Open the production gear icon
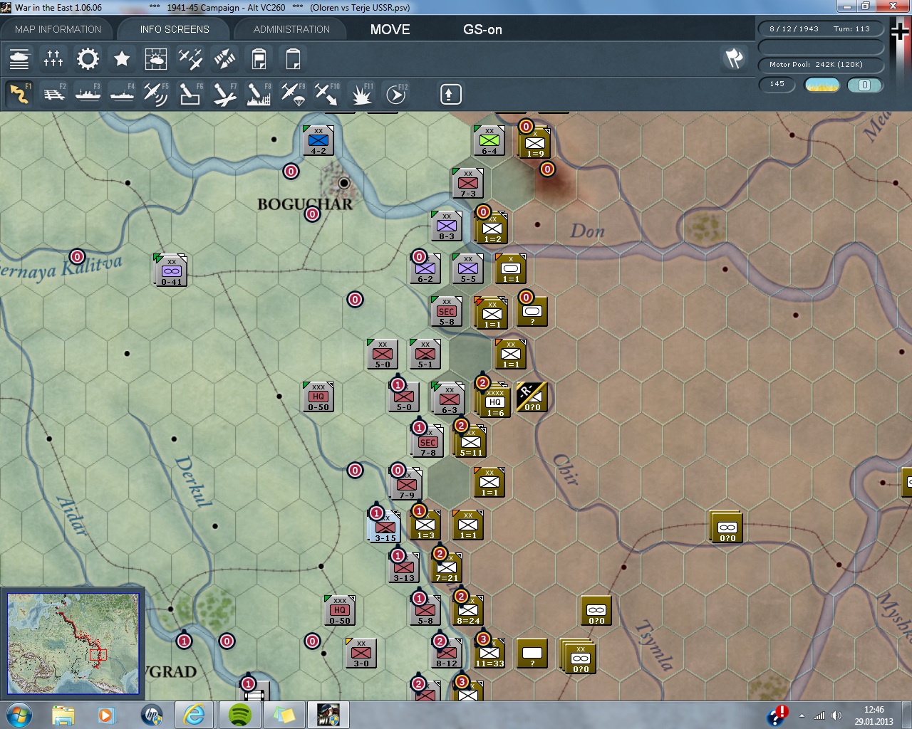The image size is (912, 729). tap(88, 58)
